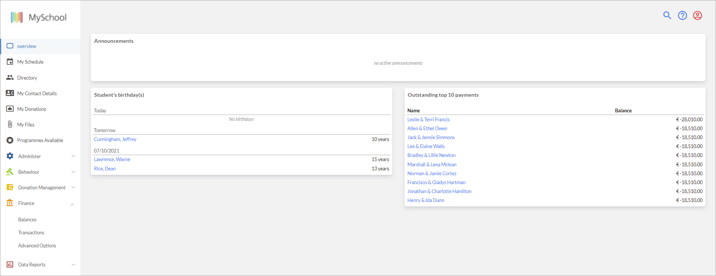Screen dimensions: 716x276
Task: Click the My Donations icon
Action: coord(10,109)
